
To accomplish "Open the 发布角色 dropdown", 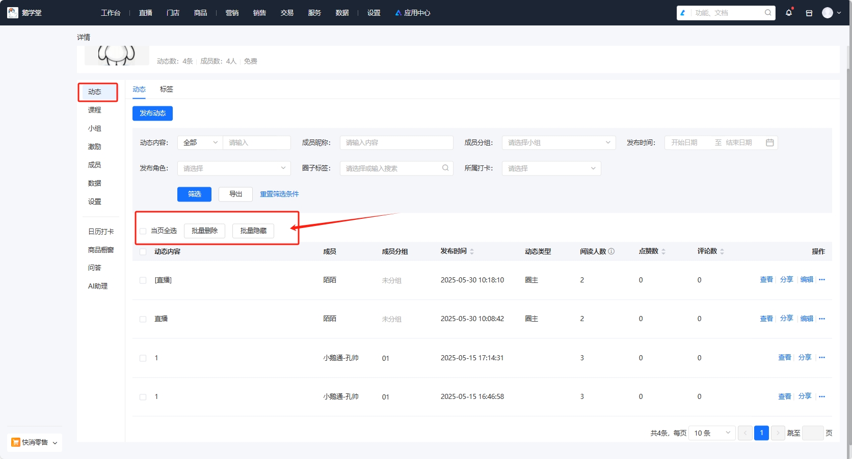I will click(x=234, y=168).
